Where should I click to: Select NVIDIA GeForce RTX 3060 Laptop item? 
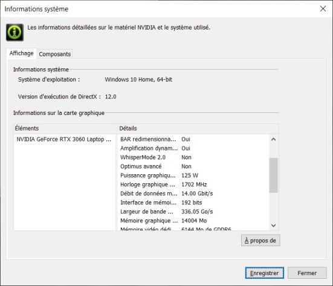click(64, 140)
